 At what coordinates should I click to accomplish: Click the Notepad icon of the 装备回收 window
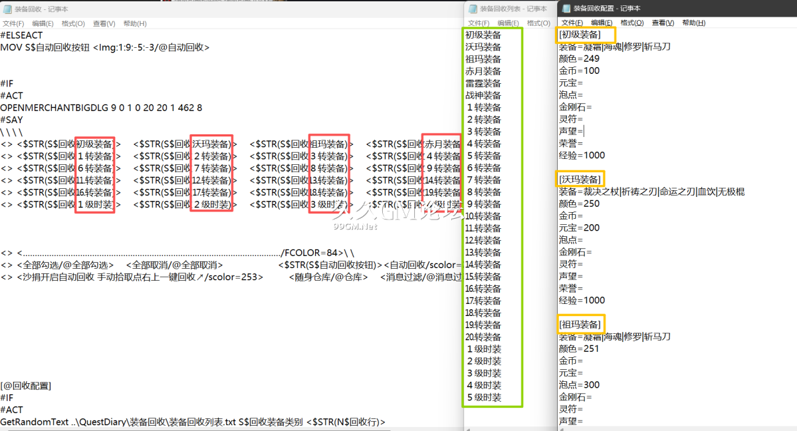(x=7, y=9)
